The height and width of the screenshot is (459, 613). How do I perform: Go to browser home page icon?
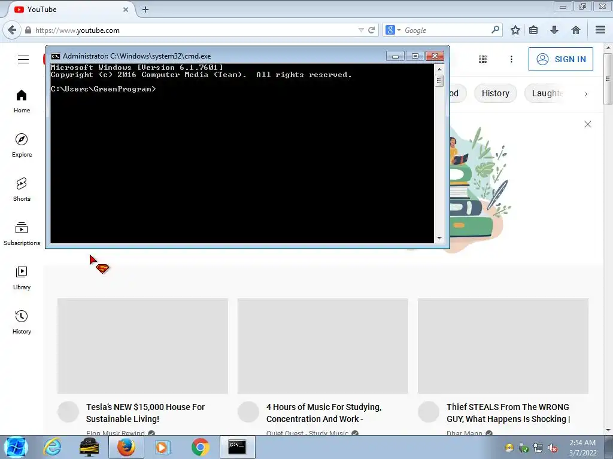(x=575, y=30)
